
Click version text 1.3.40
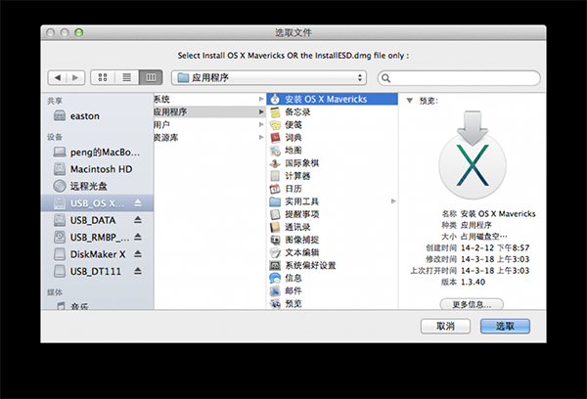click(x=473, y=282)
